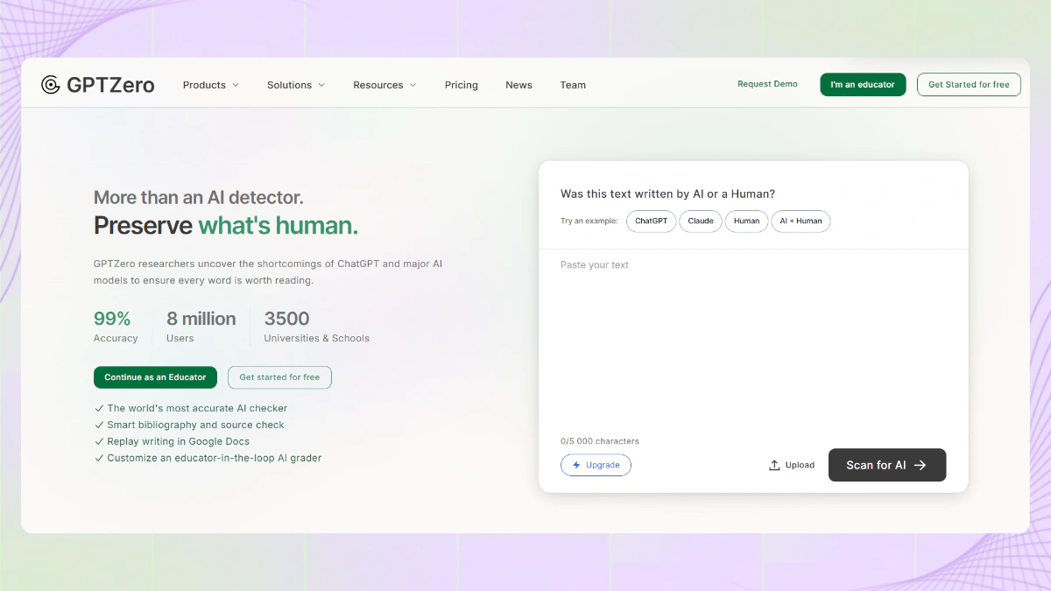Click the Request Demo link
Image resolution: width=1051 pixels, height=591 pixels.
[767, 84]
